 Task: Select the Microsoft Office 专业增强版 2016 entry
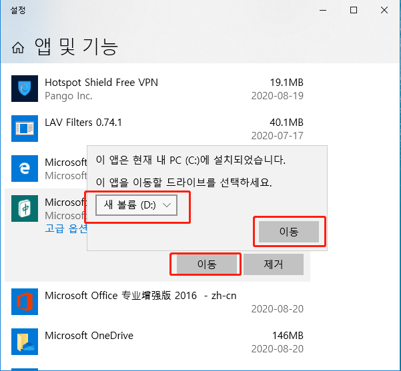[140, 296]
